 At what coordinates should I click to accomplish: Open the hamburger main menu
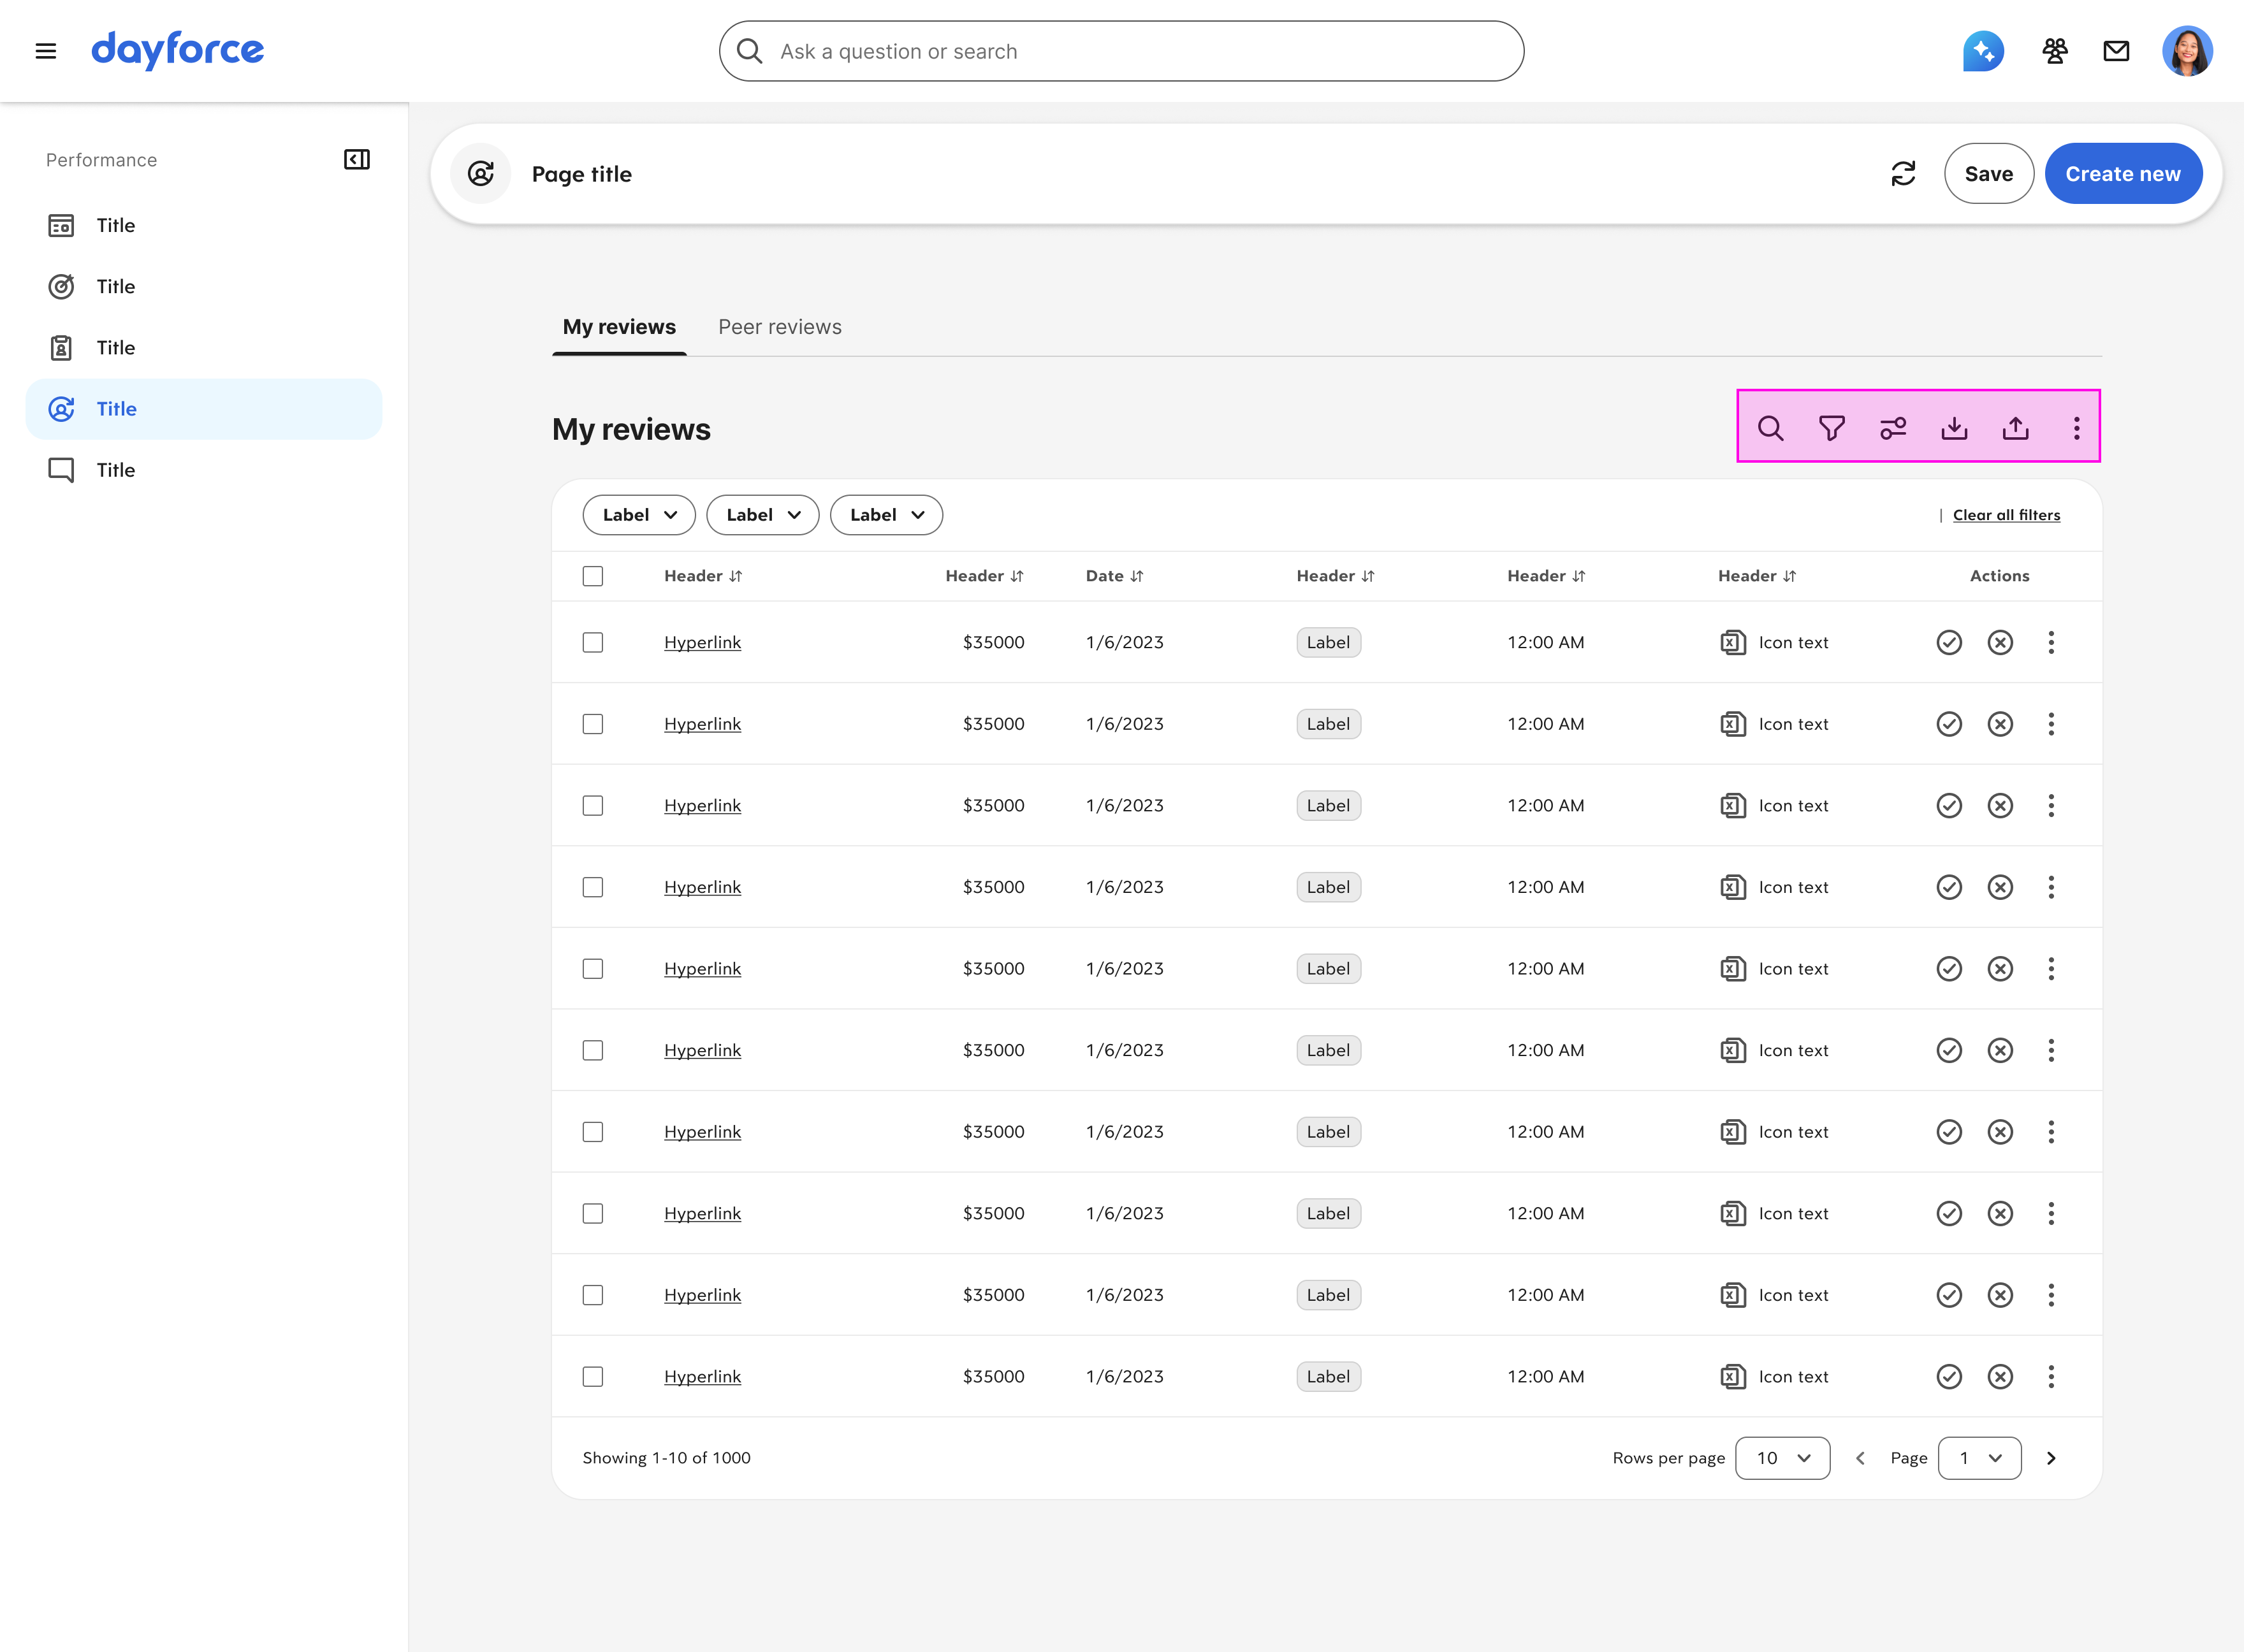(46, 51)
